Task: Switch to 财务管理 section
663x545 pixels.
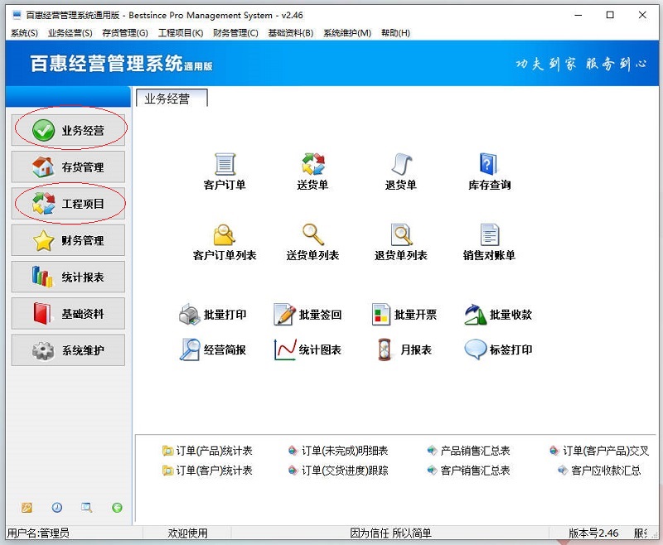Action: tap(68, 240)
